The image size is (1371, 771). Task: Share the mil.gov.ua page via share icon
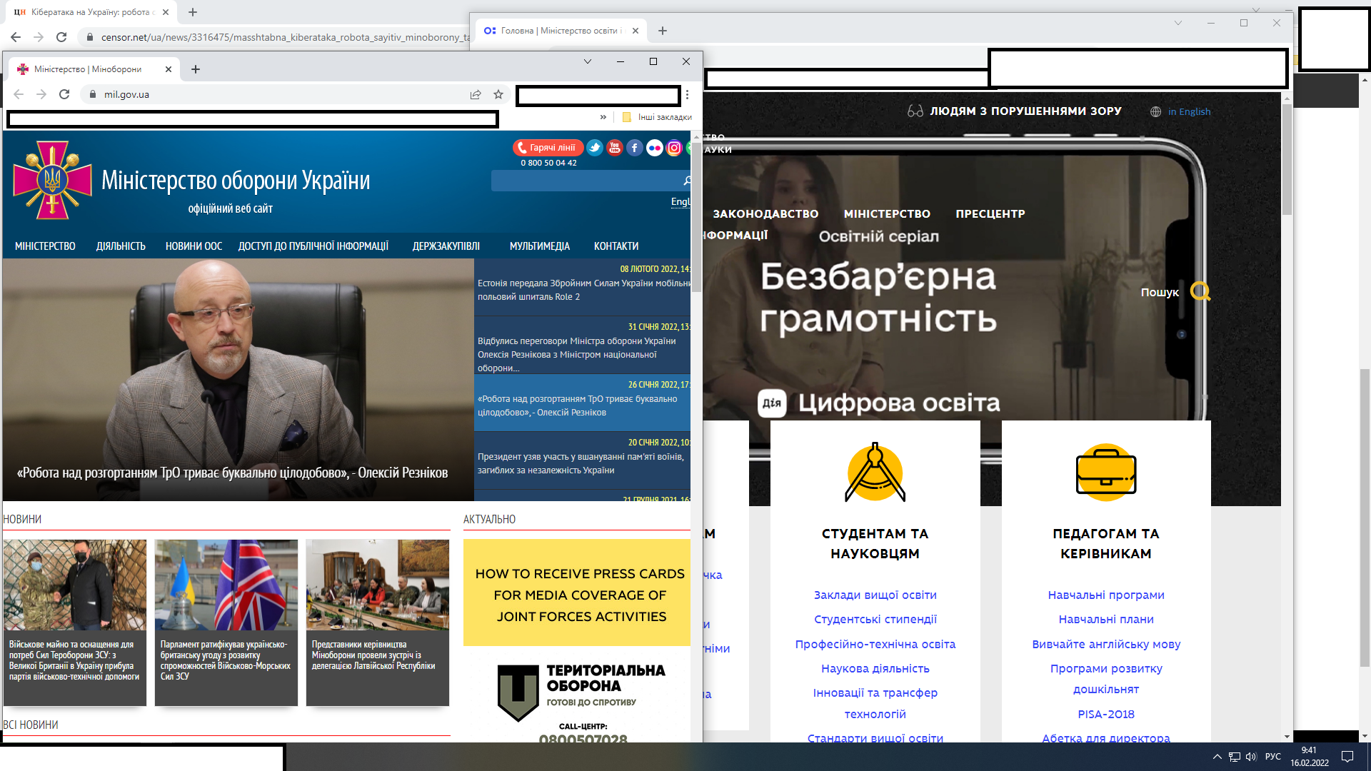(476, 94)
